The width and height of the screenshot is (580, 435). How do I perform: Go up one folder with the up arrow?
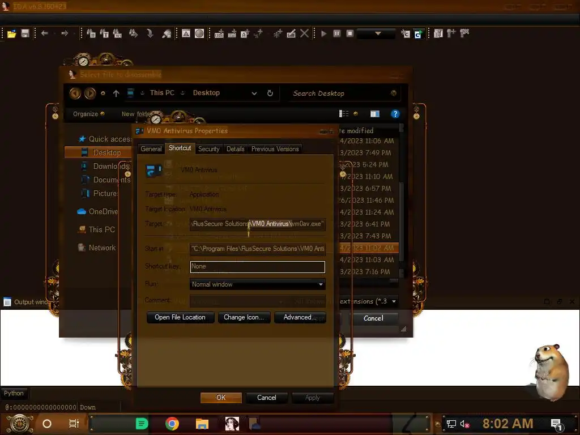pos(116,93)
